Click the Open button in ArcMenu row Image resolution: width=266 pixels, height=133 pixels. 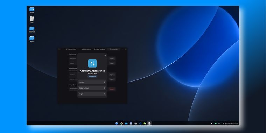click(x=112, y=75)
